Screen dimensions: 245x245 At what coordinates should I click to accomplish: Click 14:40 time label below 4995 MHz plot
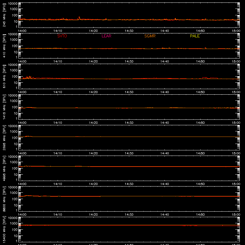click(165, 184)
